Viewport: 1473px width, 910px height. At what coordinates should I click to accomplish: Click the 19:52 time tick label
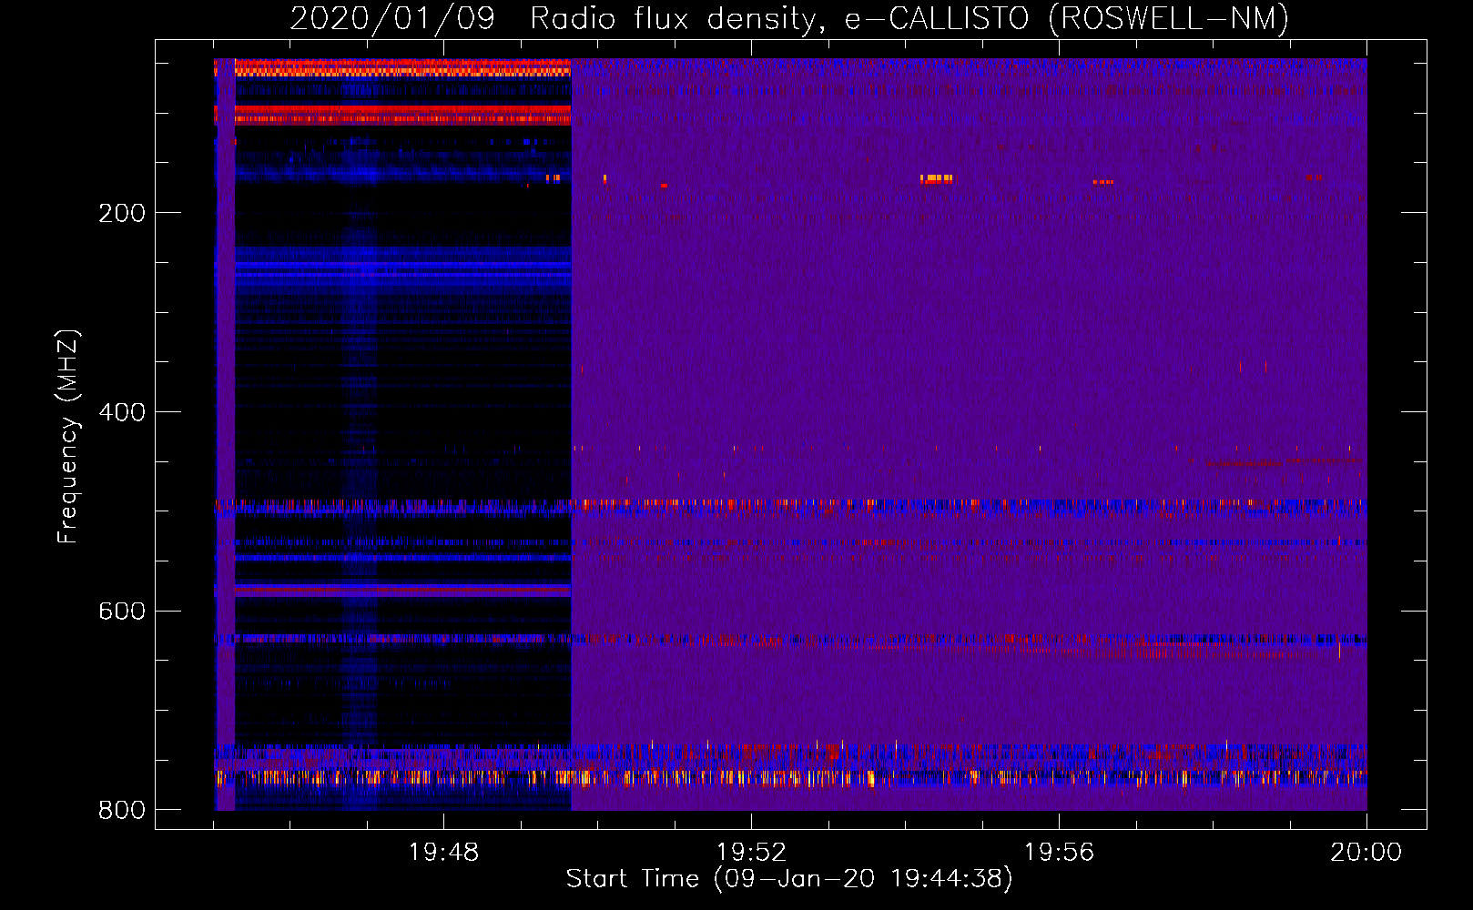[751, 853]
